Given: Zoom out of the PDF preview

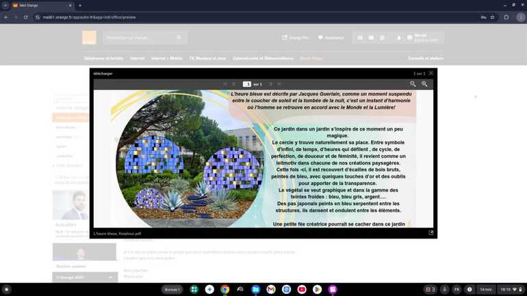Looking at the screenshot, I should click(413, 84).
